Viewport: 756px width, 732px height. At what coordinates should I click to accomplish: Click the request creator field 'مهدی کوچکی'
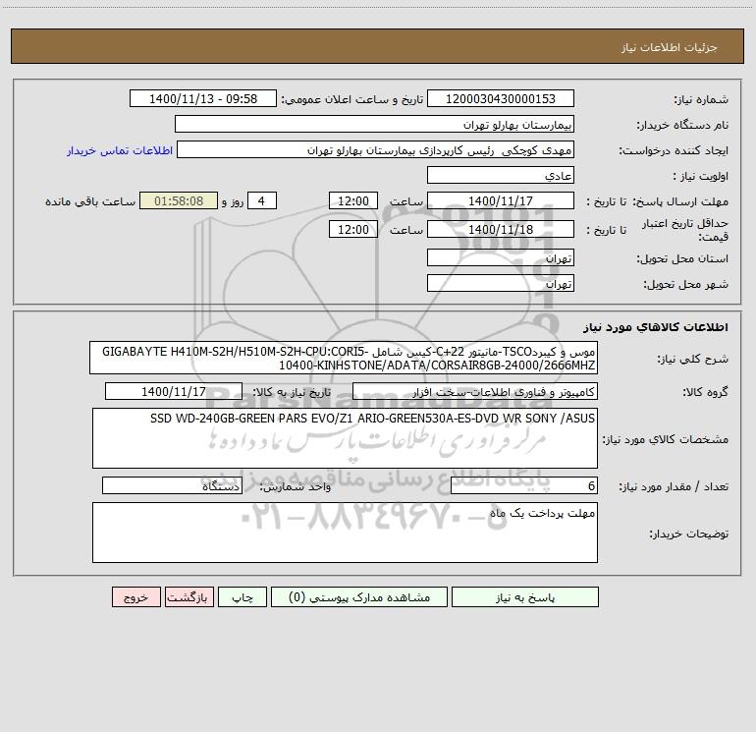tap(376, 150)
